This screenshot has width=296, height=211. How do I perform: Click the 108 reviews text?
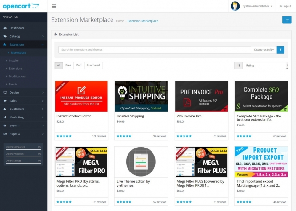99,136
